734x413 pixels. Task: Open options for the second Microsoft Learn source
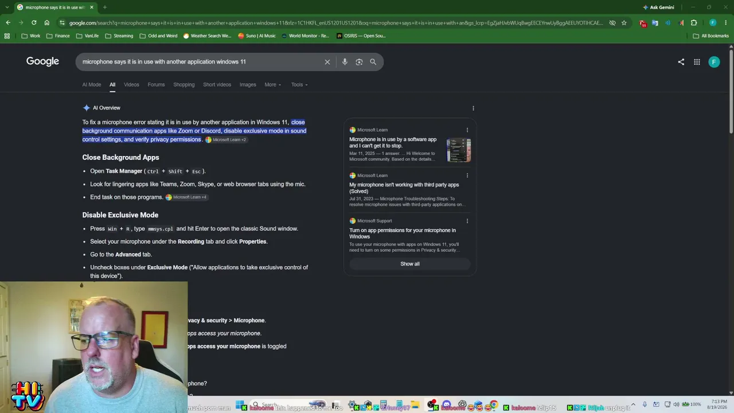(467, 176)
